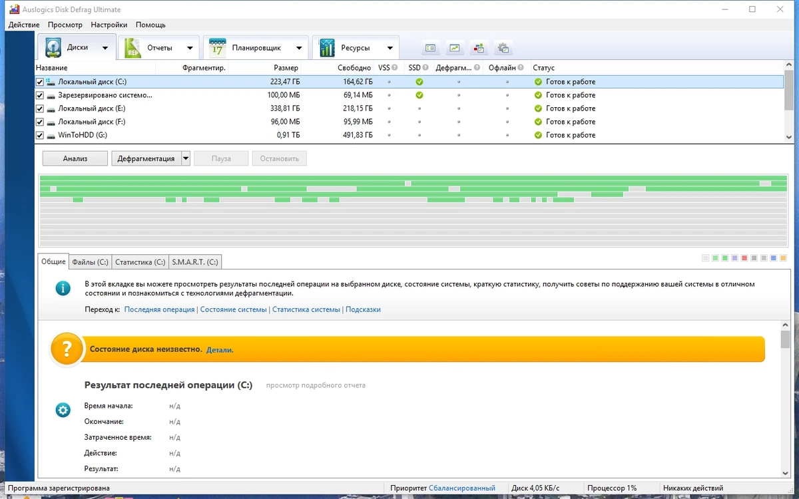The image size is (799, 499).
Task: Click the help icon beside Дефрагм column
Action: pyautogui.click(x=477, y=68)
